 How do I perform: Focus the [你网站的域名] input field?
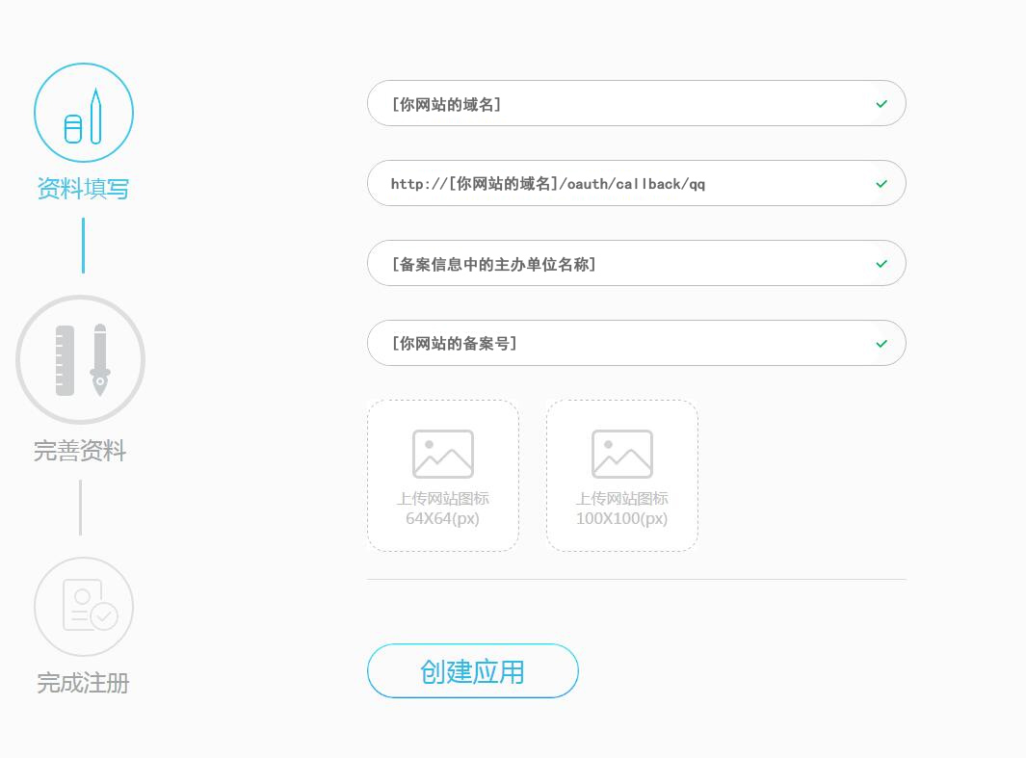[637, 103]
